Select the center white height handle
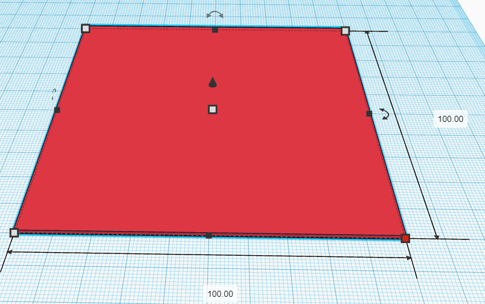 [x=213, y=109]
